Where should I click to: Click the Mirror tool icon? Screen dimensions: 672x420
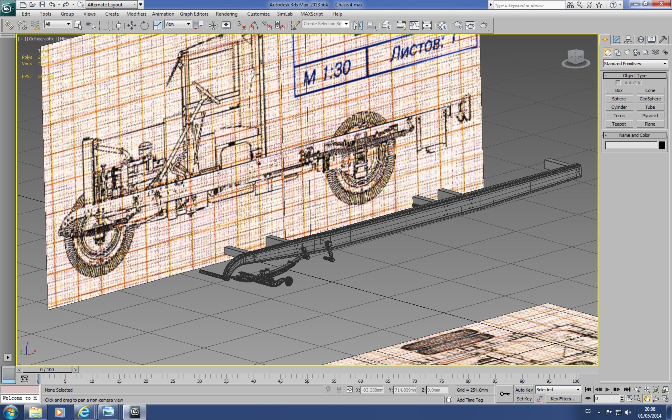coord(358,26)
